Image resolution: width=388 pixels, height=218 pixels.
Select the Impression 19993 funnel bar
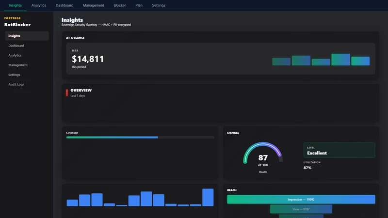click(301, 200)
